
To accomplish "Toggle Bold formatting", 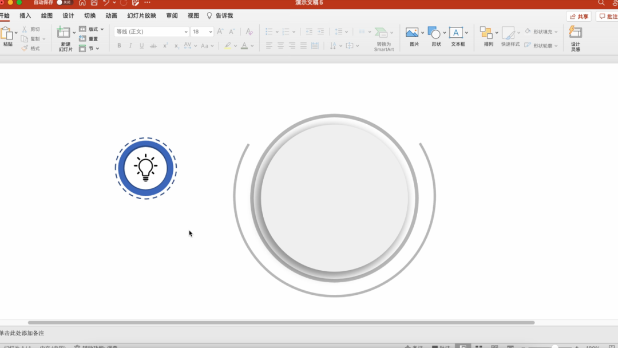I will click(x=119, y=46).
